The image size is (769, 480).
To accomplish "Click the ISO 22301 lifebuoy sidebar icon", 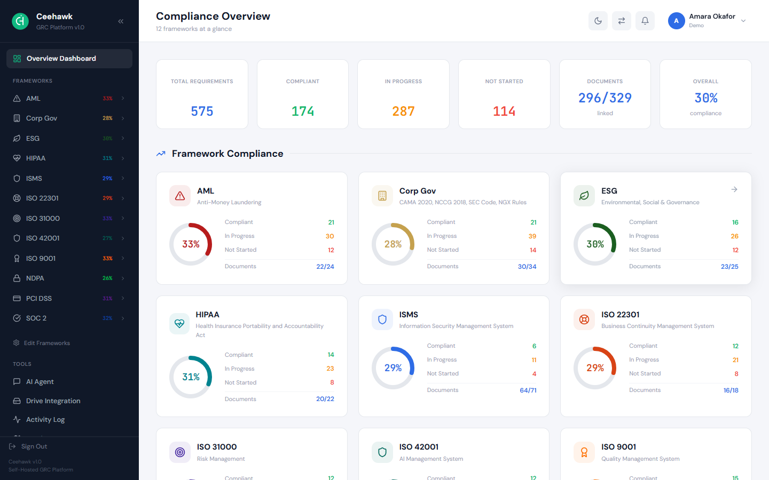I will pyautogui.click(x=17, y=198).
